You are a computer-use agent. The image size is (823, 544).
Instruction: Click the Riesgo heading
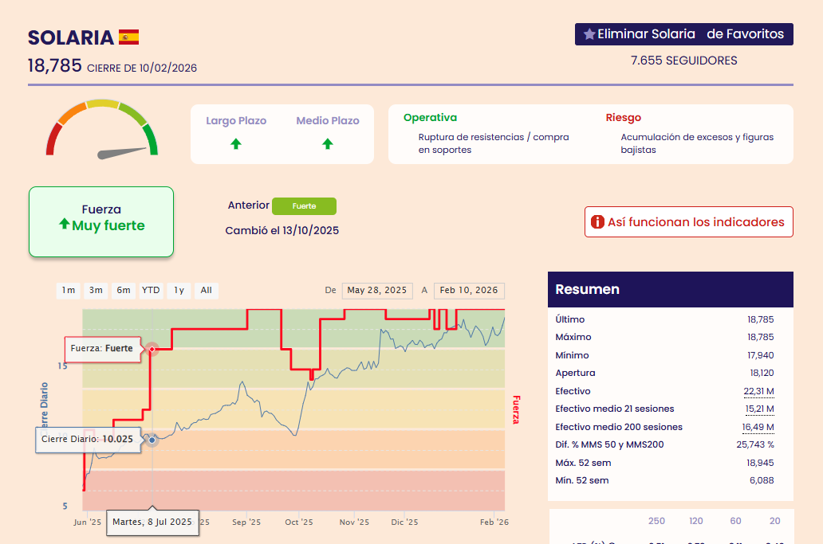623,117
